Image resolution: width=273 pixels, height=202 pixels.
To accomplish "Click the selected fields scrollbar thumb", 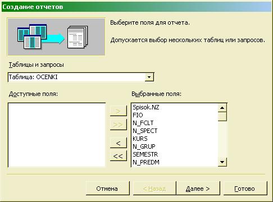I will coord(222,116).
